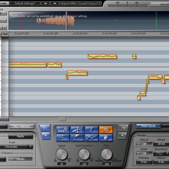169x169 pixels.
Task: Select the Hand navigation tool
Action: click(x=106, y=137)
